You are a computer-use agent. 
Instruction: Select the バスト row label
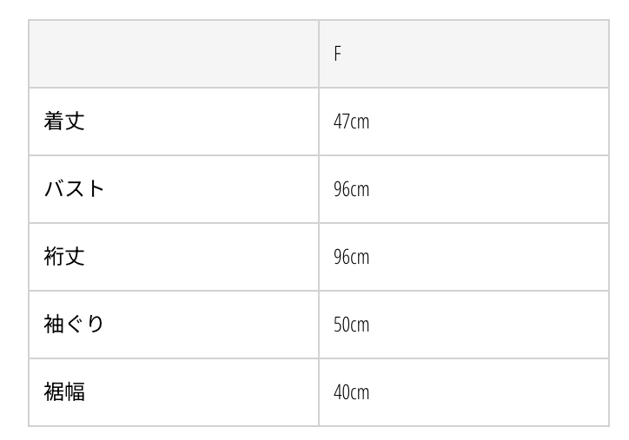point(75,189)
